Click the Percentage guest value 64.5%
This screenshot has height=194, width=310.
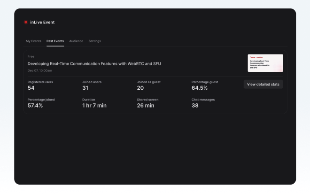pos(200,88)
